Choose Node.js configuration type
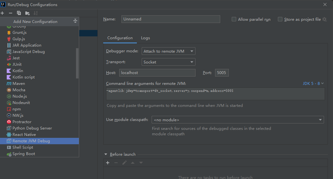 click(x=39, y=96)
